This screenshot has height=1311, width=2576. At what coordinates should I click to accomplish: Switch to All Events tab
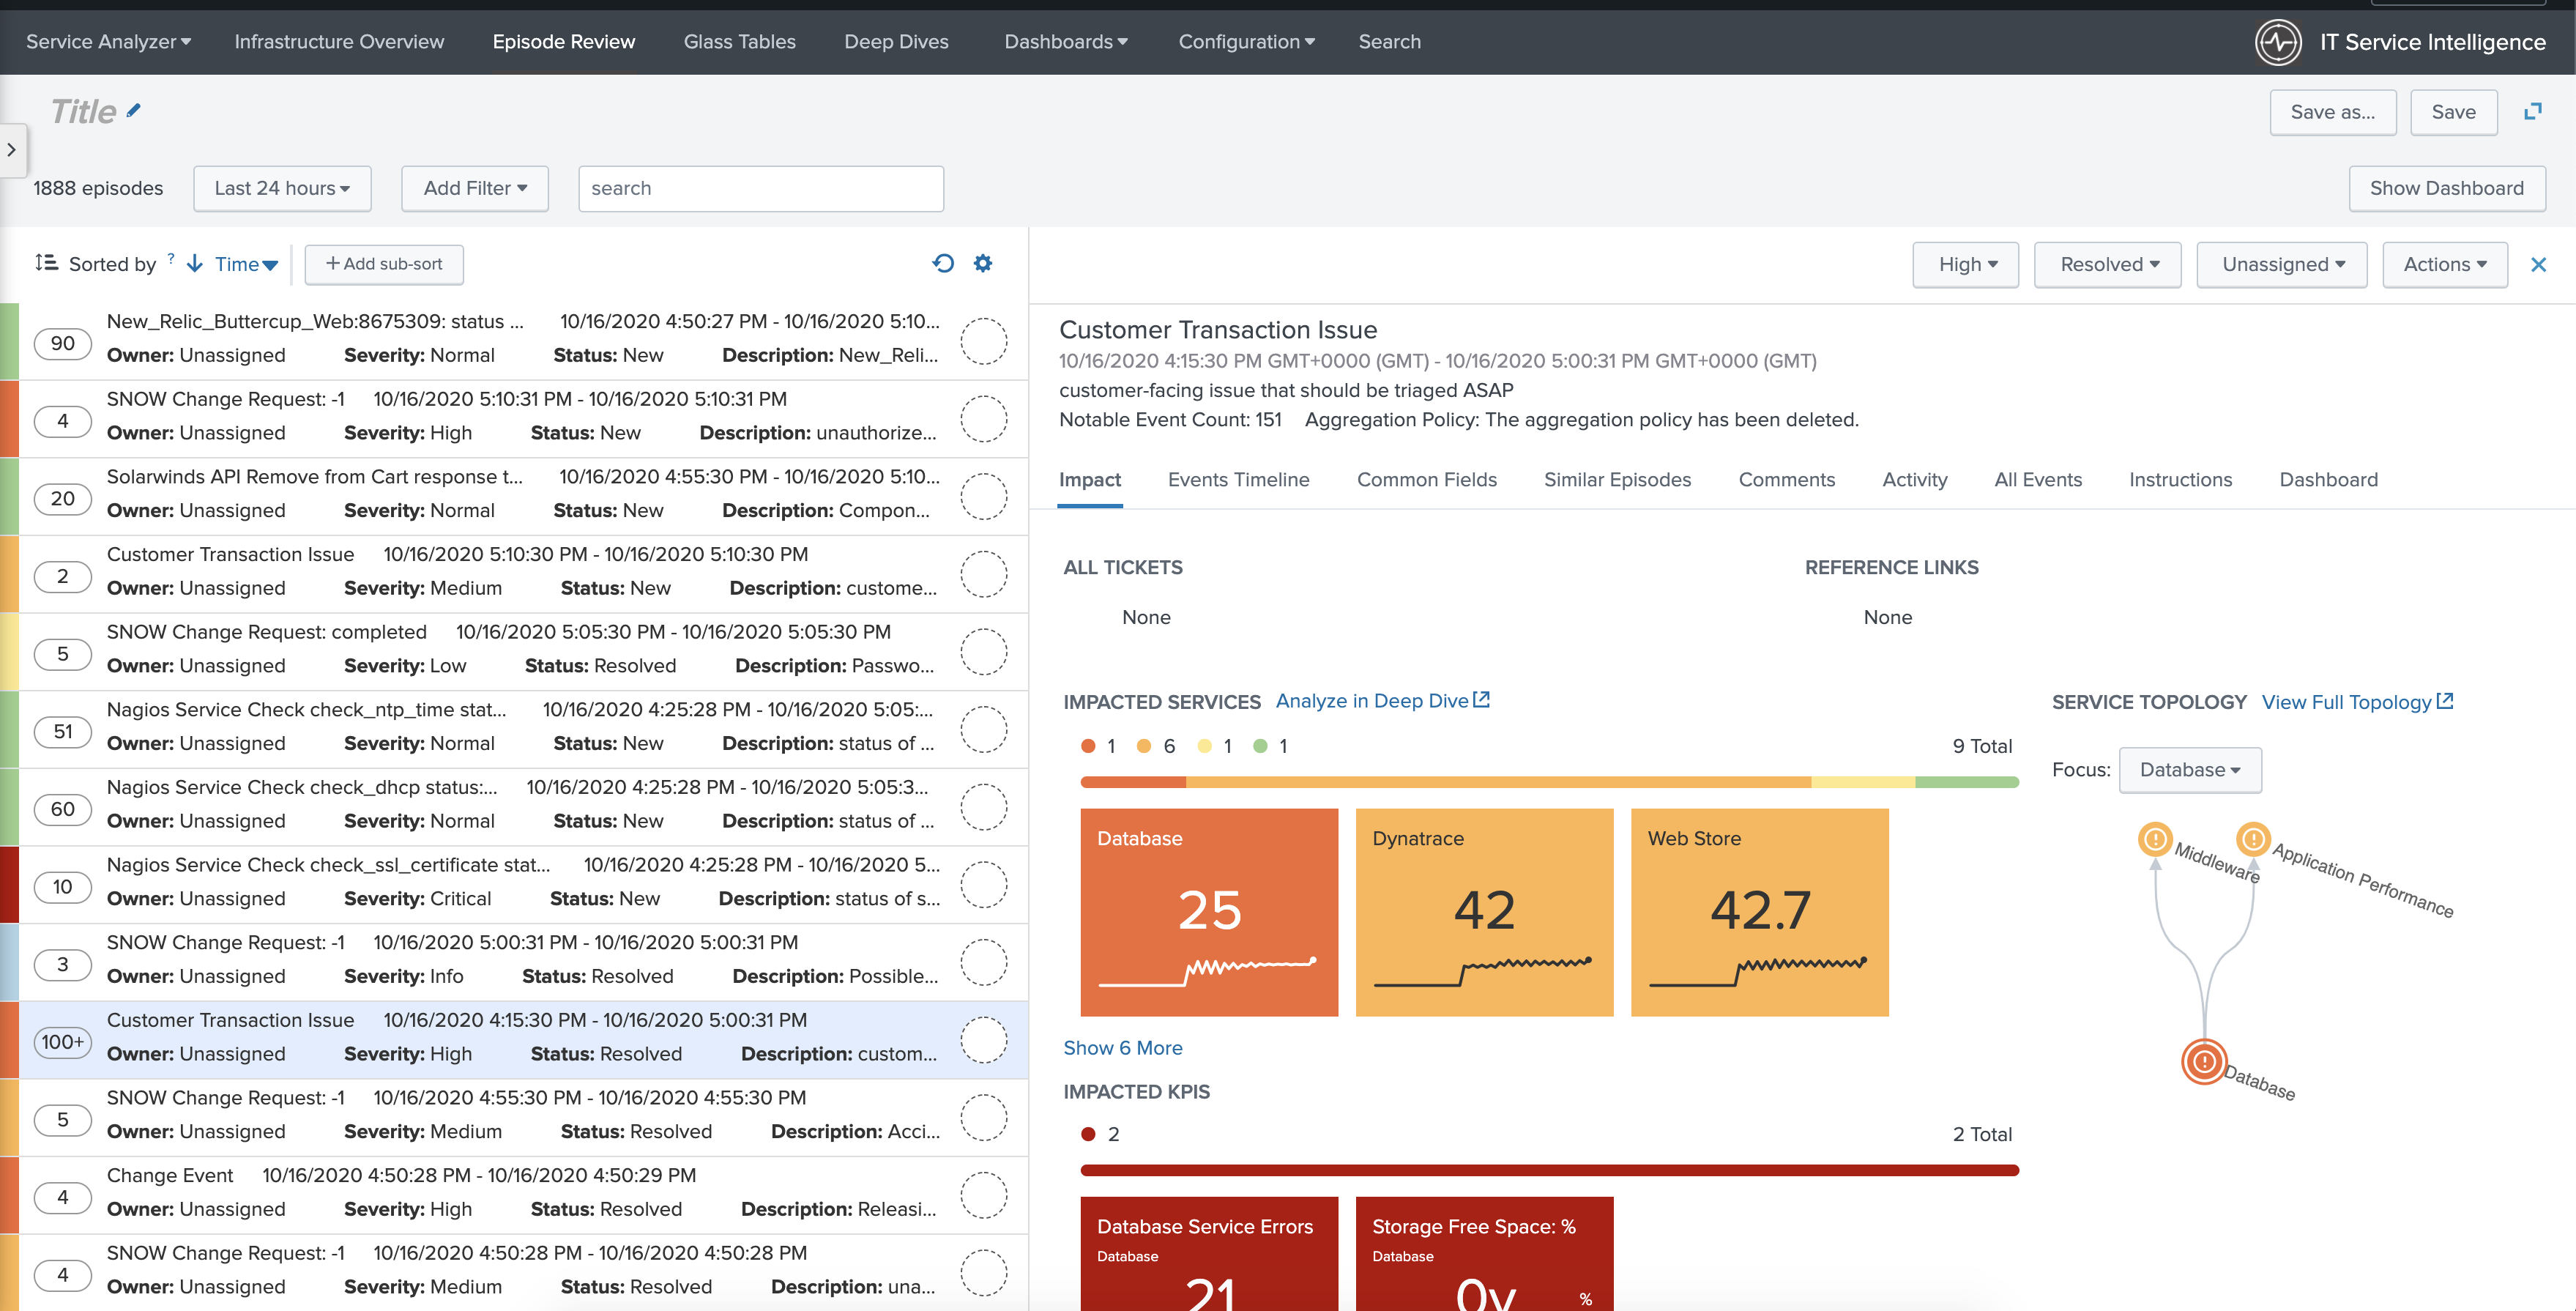pyautogui.click(x=2038, y=480)
